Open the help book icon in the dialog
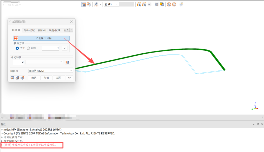This screenshot has height=152, width=264. (22, 78)
